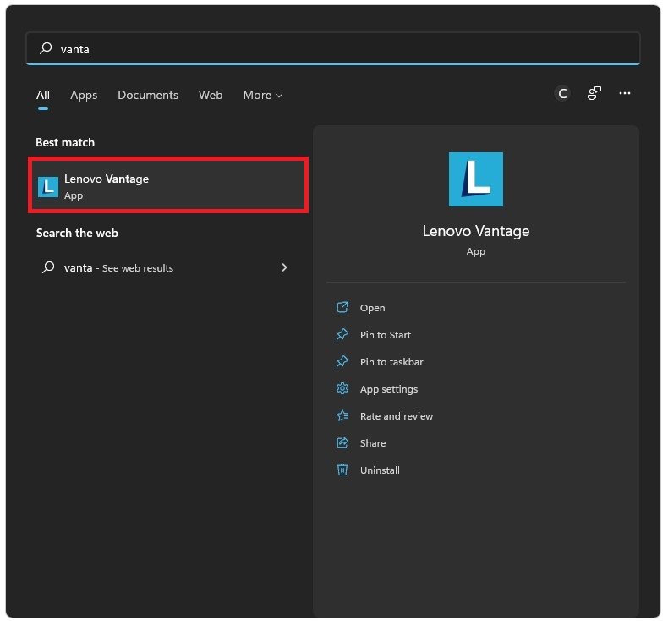Select the All filter tab
Screen dimensions: 668x621
[x=43, y=96]
